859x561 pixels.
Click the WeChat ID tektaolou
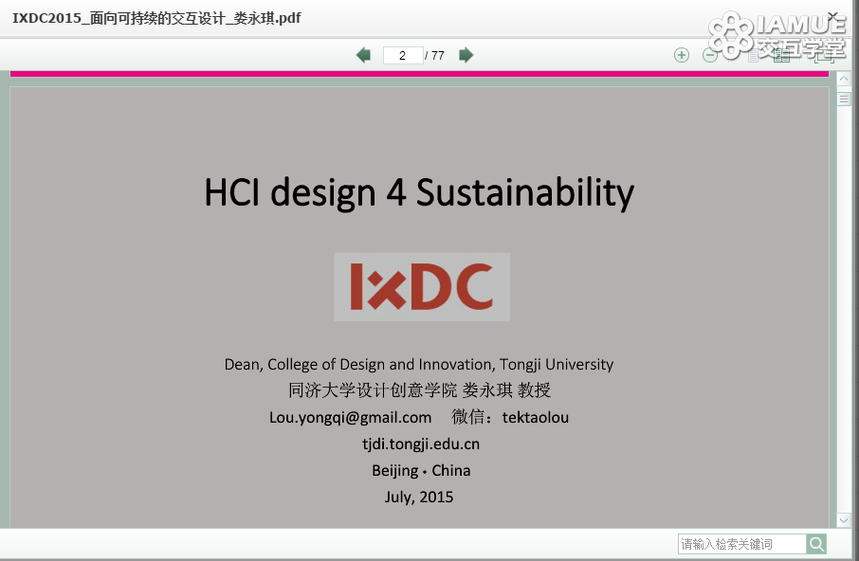pos(536,418)
